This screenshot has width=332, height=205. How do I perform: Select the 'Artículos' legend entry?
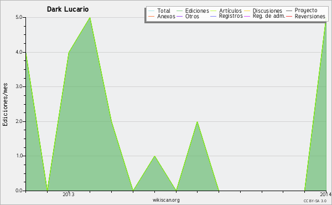click(230, 11)
